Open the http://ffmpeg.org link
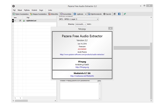 tap(82, 67)
